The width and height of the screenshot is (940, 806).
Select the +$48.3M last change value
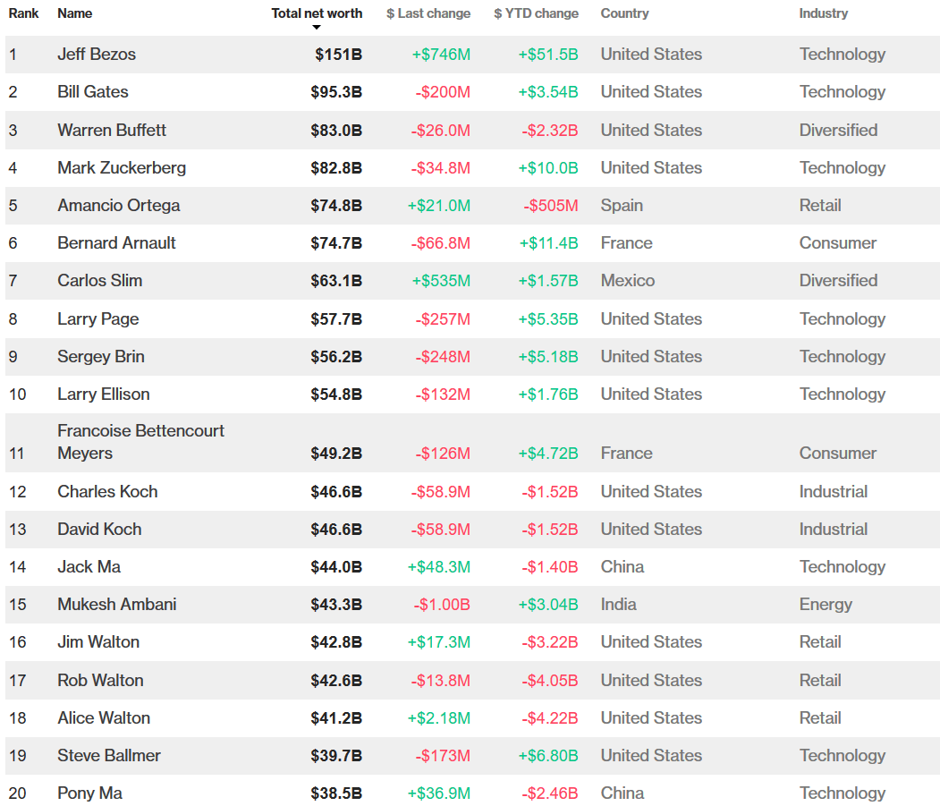439,567
